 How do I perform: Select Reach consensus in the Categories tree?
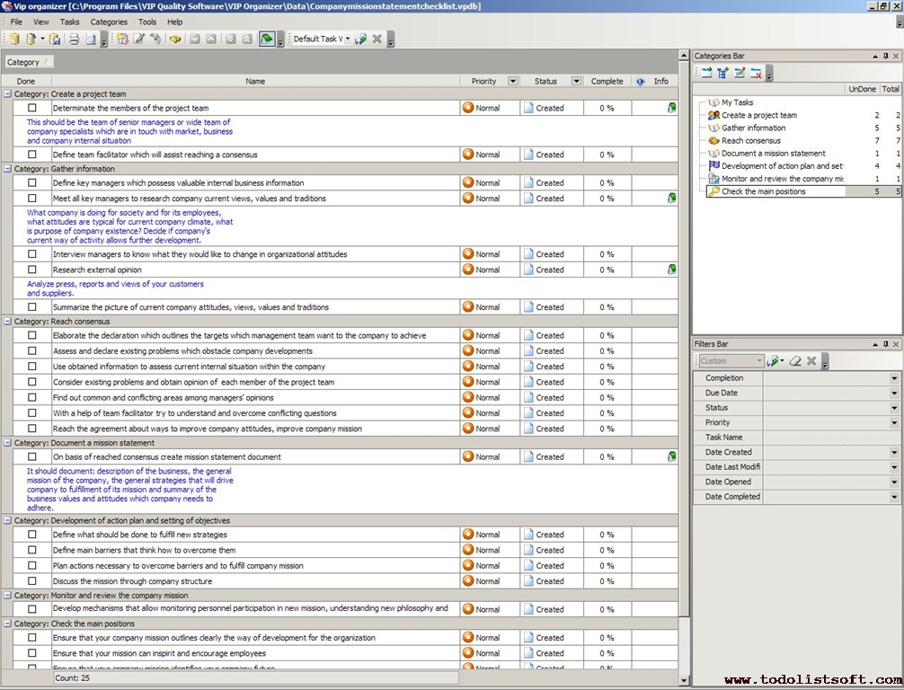pyautogui.click(x=750, y=140)
